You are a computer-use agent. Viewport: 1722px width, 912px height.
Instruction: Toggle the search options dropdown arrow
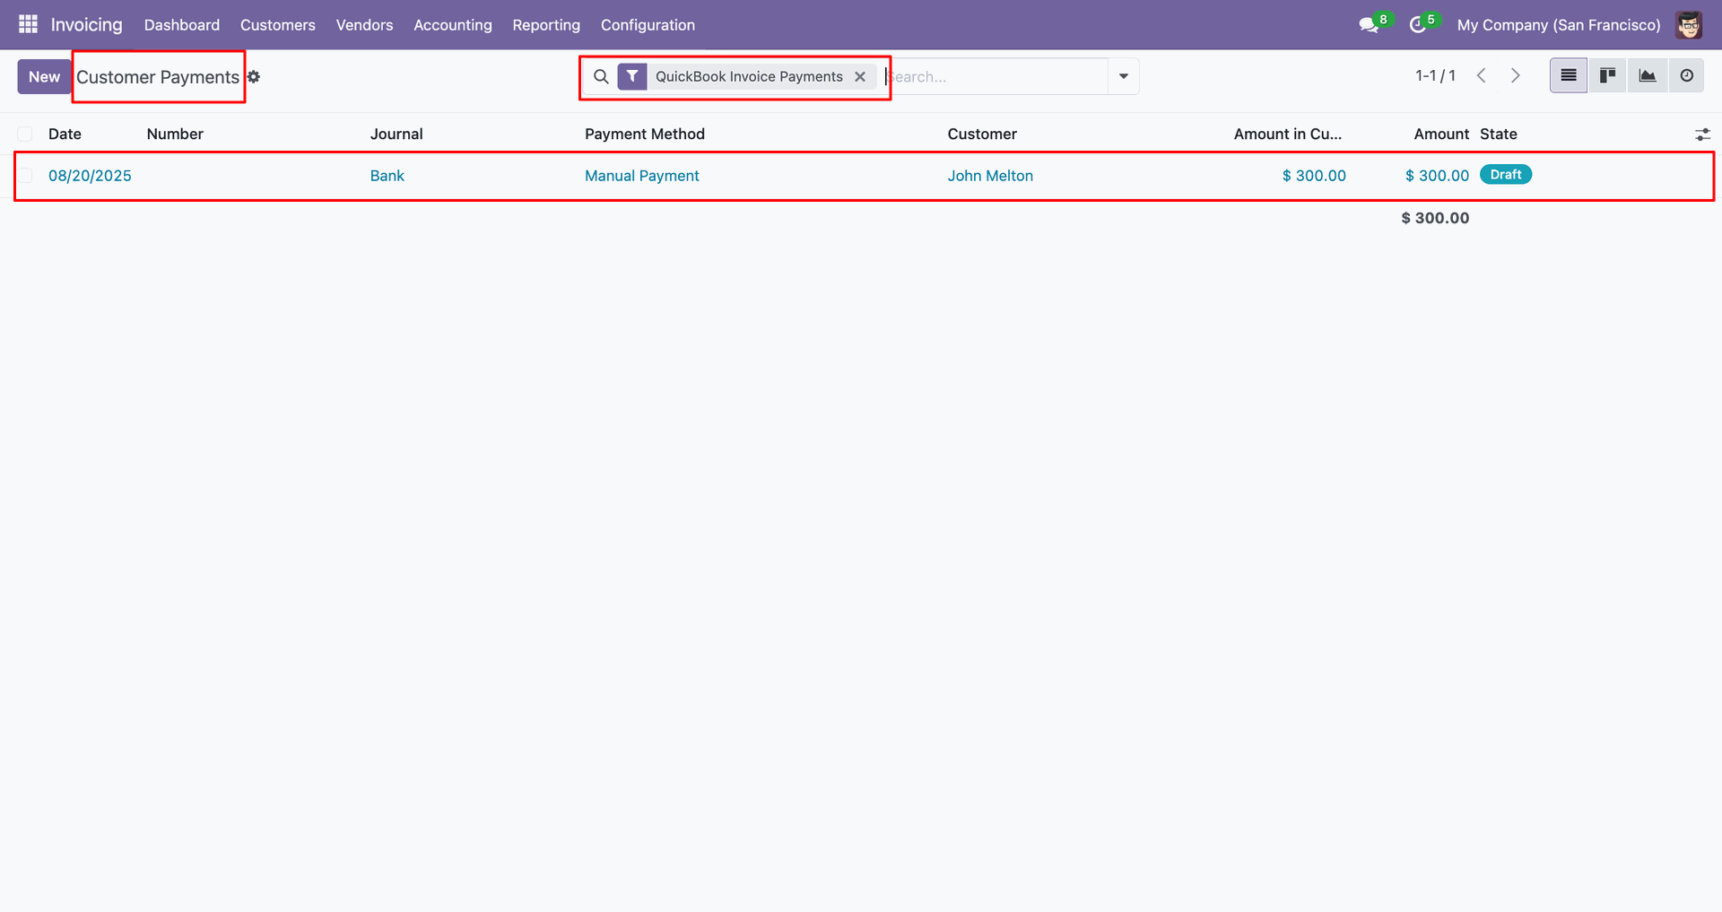(x=1123, y=76)
